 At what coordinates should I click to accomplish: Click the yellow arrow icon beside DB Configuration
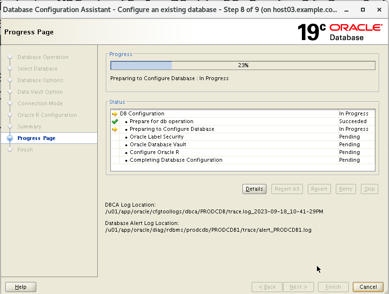[x=115, y=114]
